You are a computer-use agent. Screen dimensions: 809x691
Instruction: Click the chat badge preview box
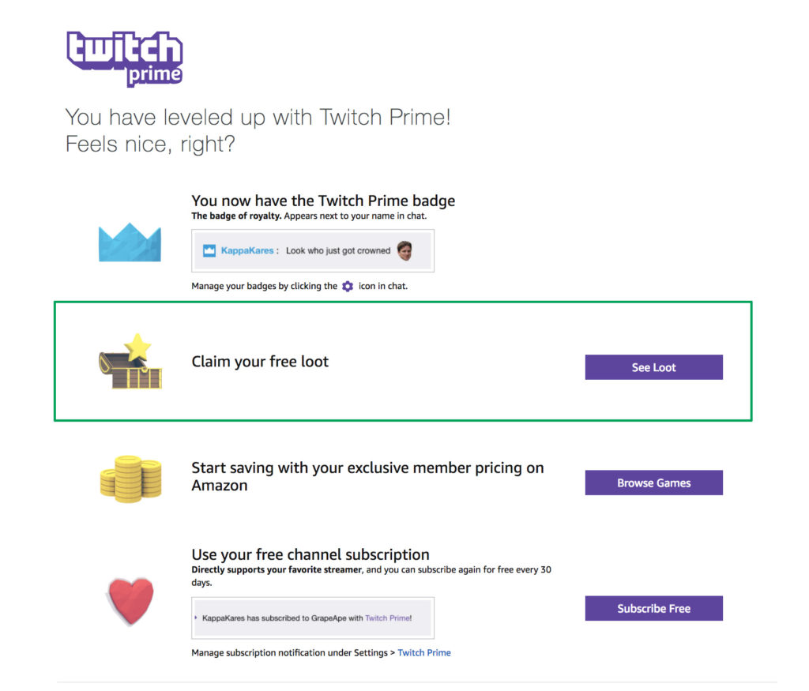[x=313, y=251]
